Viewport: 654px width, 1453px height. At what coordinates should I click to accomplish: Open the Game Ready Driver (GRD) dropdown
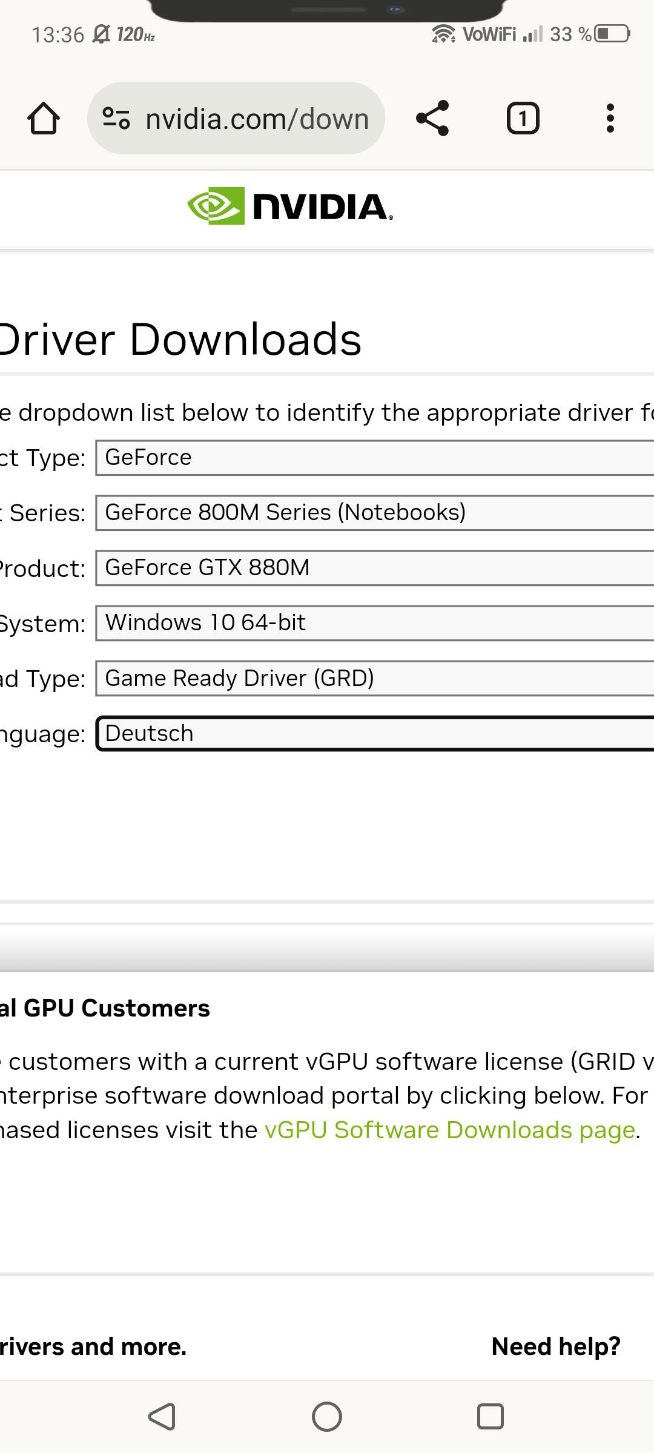coord(375,678)
